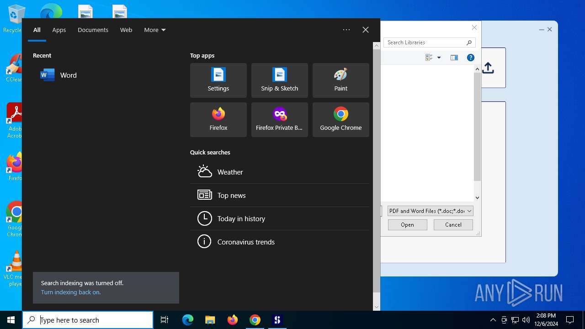
Task: Open Firefox Private Browsing tile
Action: (x=280, y=120)
